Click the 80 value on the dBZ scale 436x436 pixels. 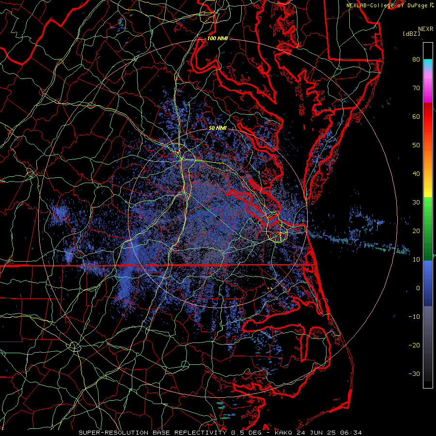416,59
